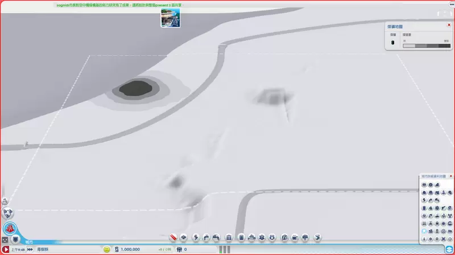Click the fast-forward speed arrows
Image resolution: width=455 pixels, height=255 pixels.
click(x=30, y=249)
